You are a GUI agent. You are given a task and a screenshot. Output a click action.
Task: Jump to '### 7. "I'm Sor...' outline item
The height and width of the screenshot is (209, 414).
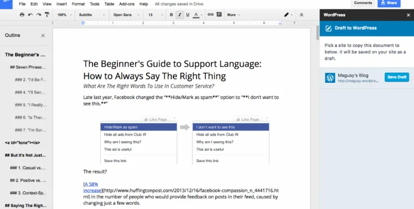pos(30,130)
